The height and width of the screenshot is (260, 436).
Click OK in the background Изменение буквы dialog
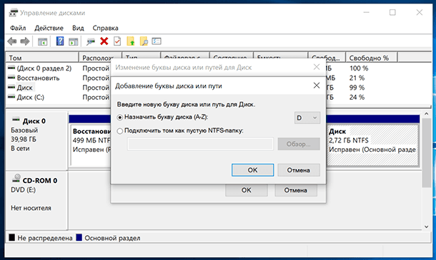247,190
